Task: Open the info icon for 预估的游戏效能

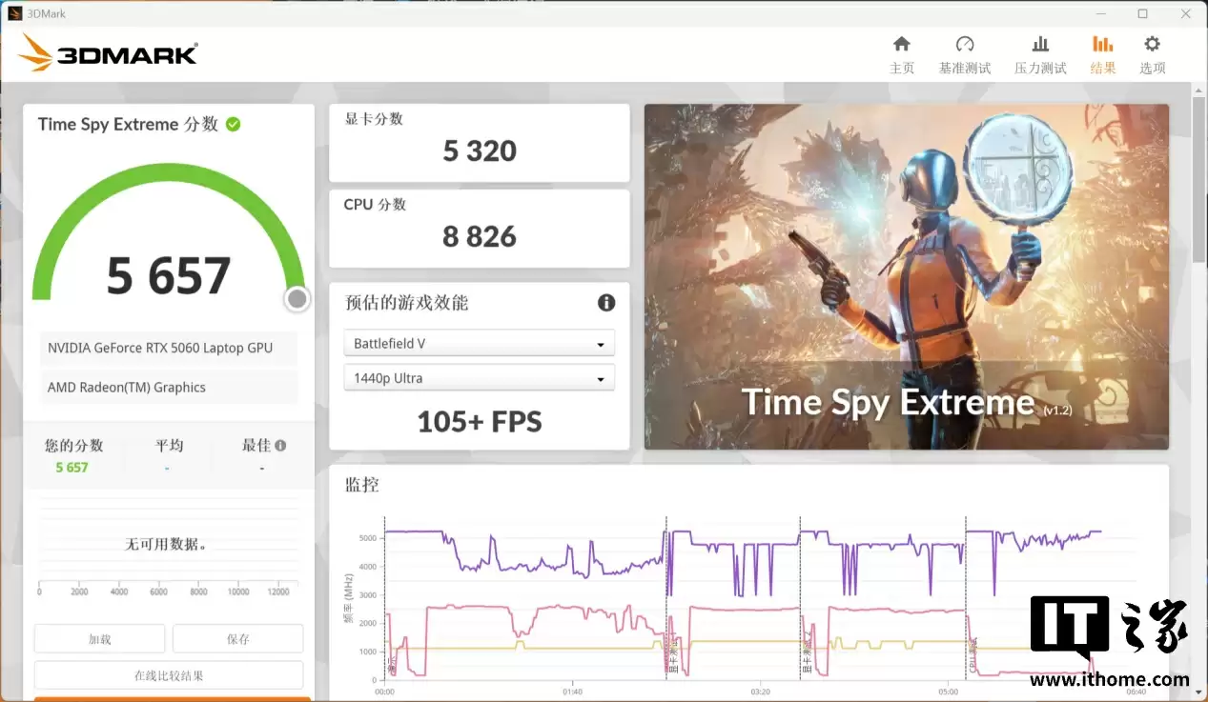Action: [606, 303]
